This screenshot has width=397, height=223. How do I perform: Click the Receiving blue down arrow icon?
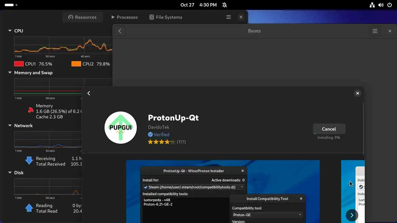point(29,160)
